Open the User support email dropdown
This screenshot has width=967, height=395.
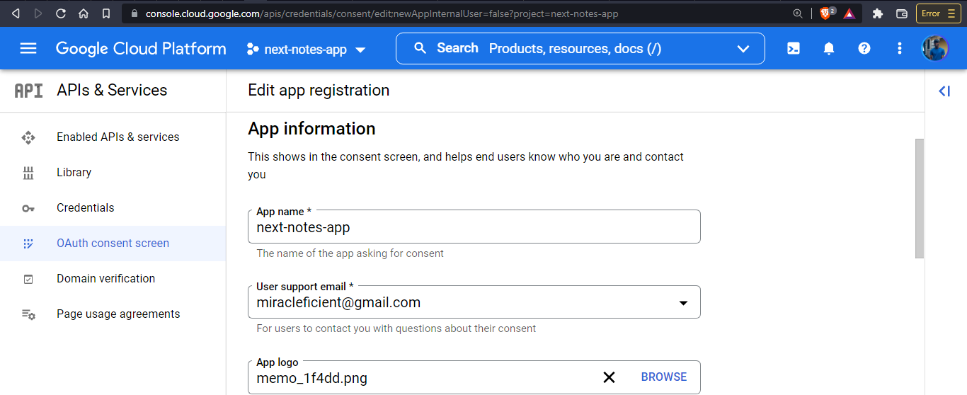474,302
